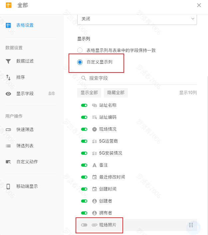Image resolution: width=208 pixels, height=235 pixels.
Task: Click the 数据过滤 filter funnel icon
Action: tap(8, 61)
